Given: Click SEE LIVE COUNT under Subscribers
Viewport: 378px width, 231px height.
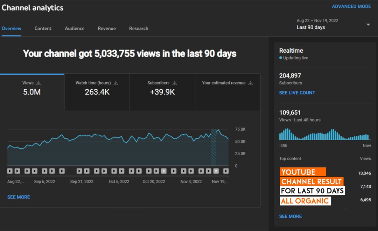Looking at the screenshot, I should click(x=297, y=93).
